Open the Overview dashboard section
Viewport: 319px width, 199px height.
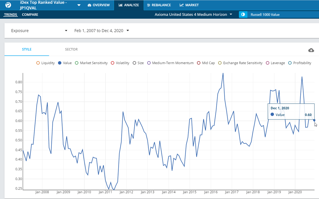click(98, 5)
